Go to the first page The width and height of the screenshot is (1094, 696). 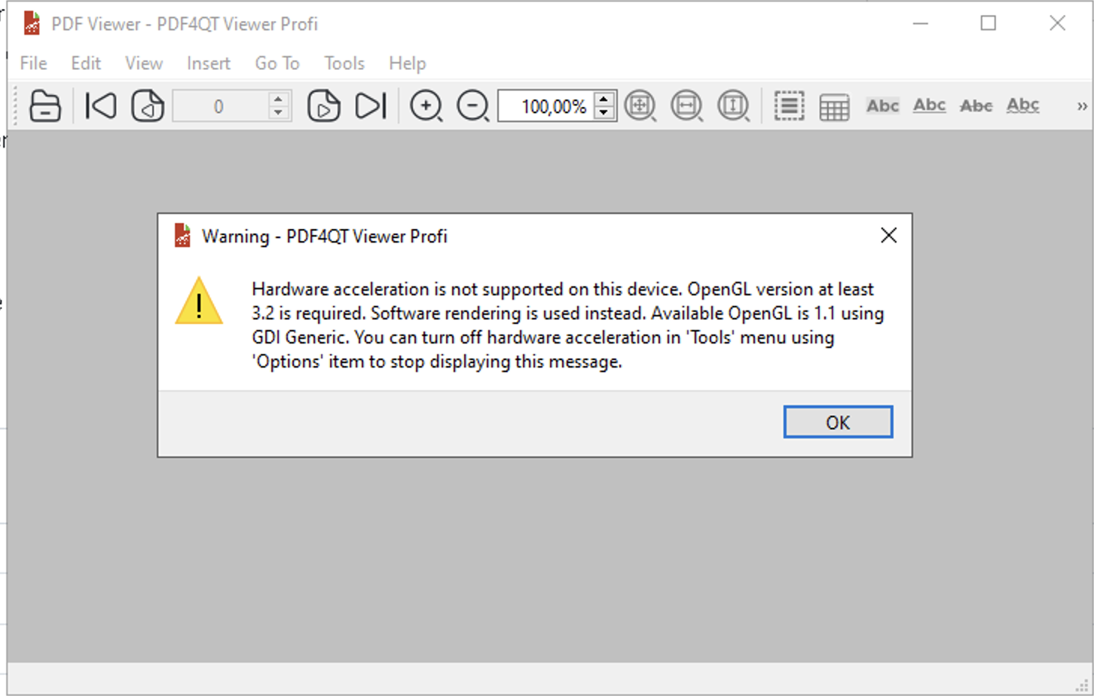click(100, 105)
